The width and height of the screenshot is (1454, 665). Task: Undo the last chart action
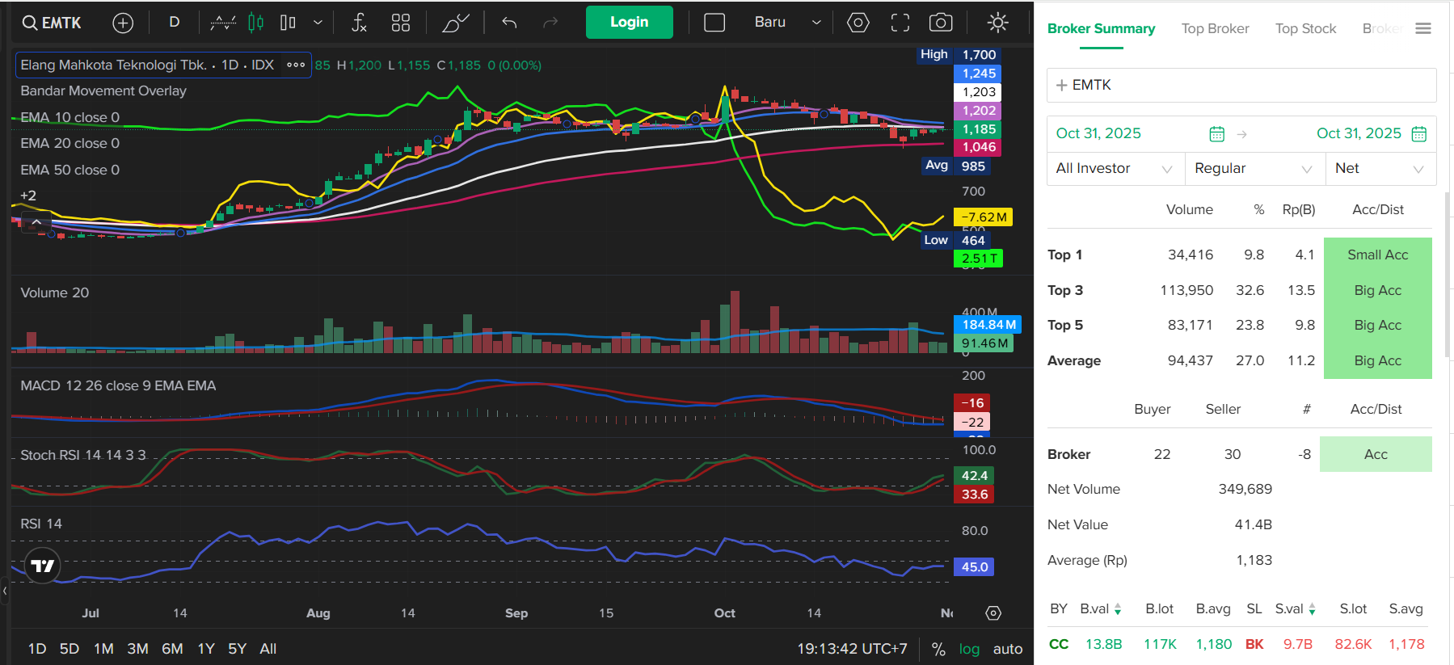[x=509, y=23]
